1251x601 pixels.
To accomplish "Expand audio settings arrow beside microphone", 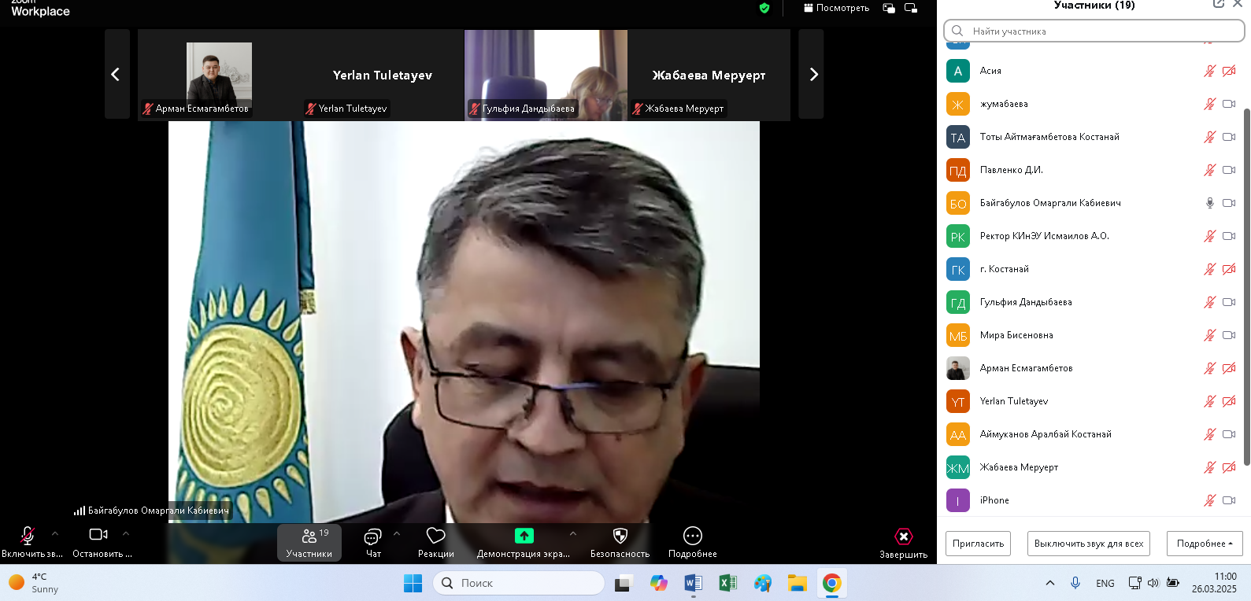I will [x=55, y=533].
